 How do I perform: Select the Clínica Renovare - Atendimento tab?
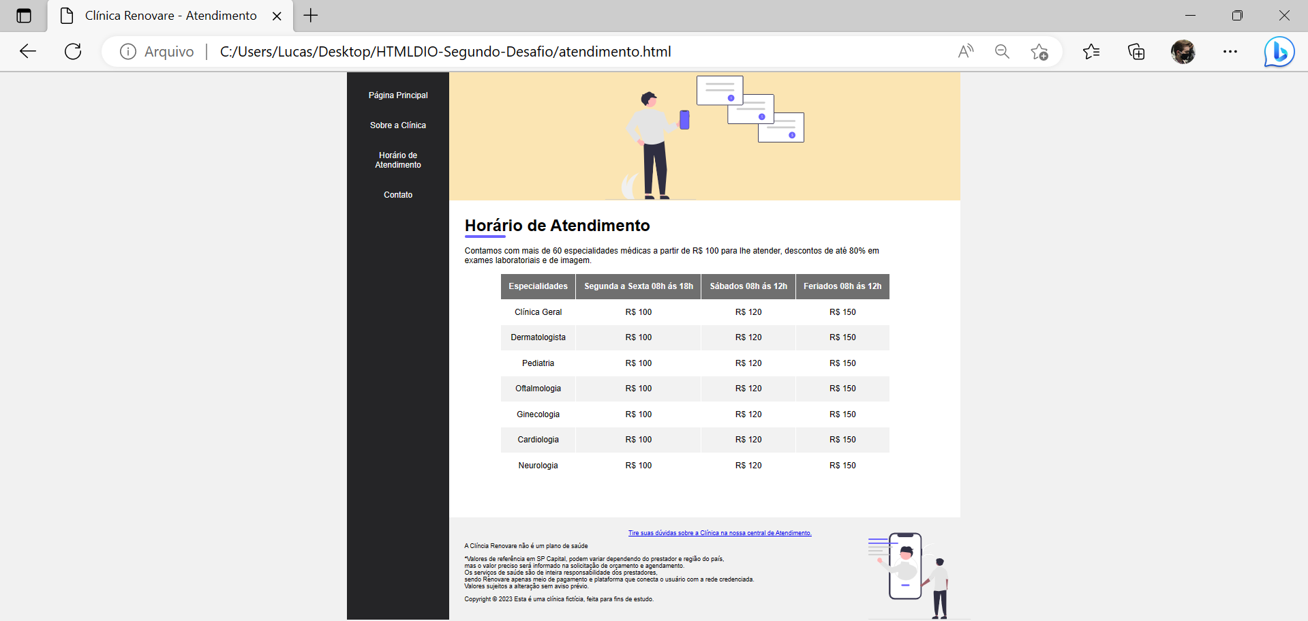click(169, 15)
